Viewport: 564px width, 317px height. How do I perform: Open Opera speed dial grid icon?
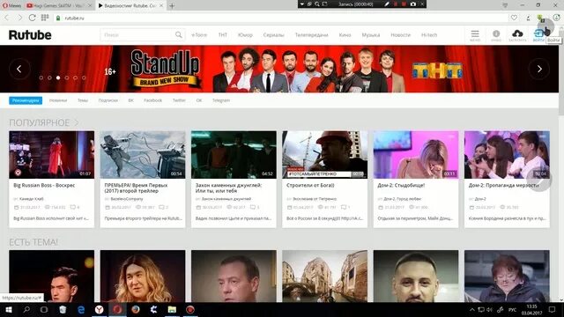(45, 18)
